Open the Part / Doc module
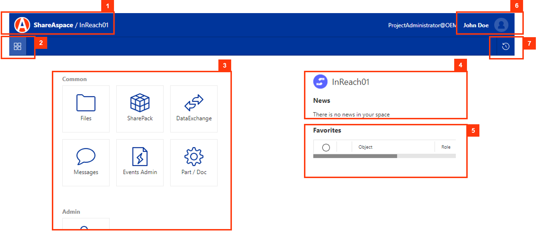 pos(194,162)
